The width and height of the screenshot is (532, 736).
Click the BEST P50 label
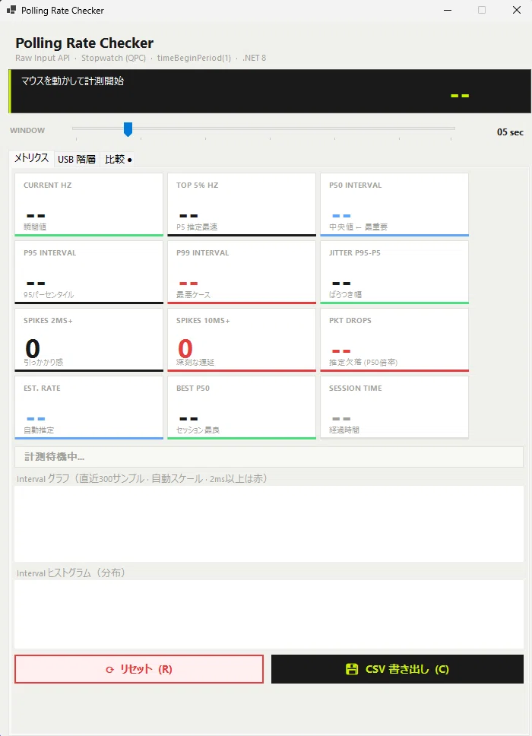[x=193, y=389]
